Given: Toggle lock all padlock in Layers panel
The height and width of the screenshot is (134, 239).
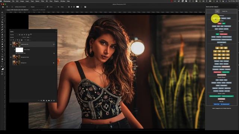Looking at the screenshot, I should click(22, 40).
